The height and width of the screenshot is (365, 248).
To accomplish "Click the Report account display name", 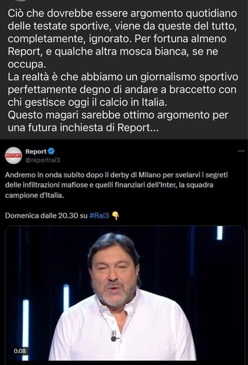I will pyautogui.click(x=36, y=151).
